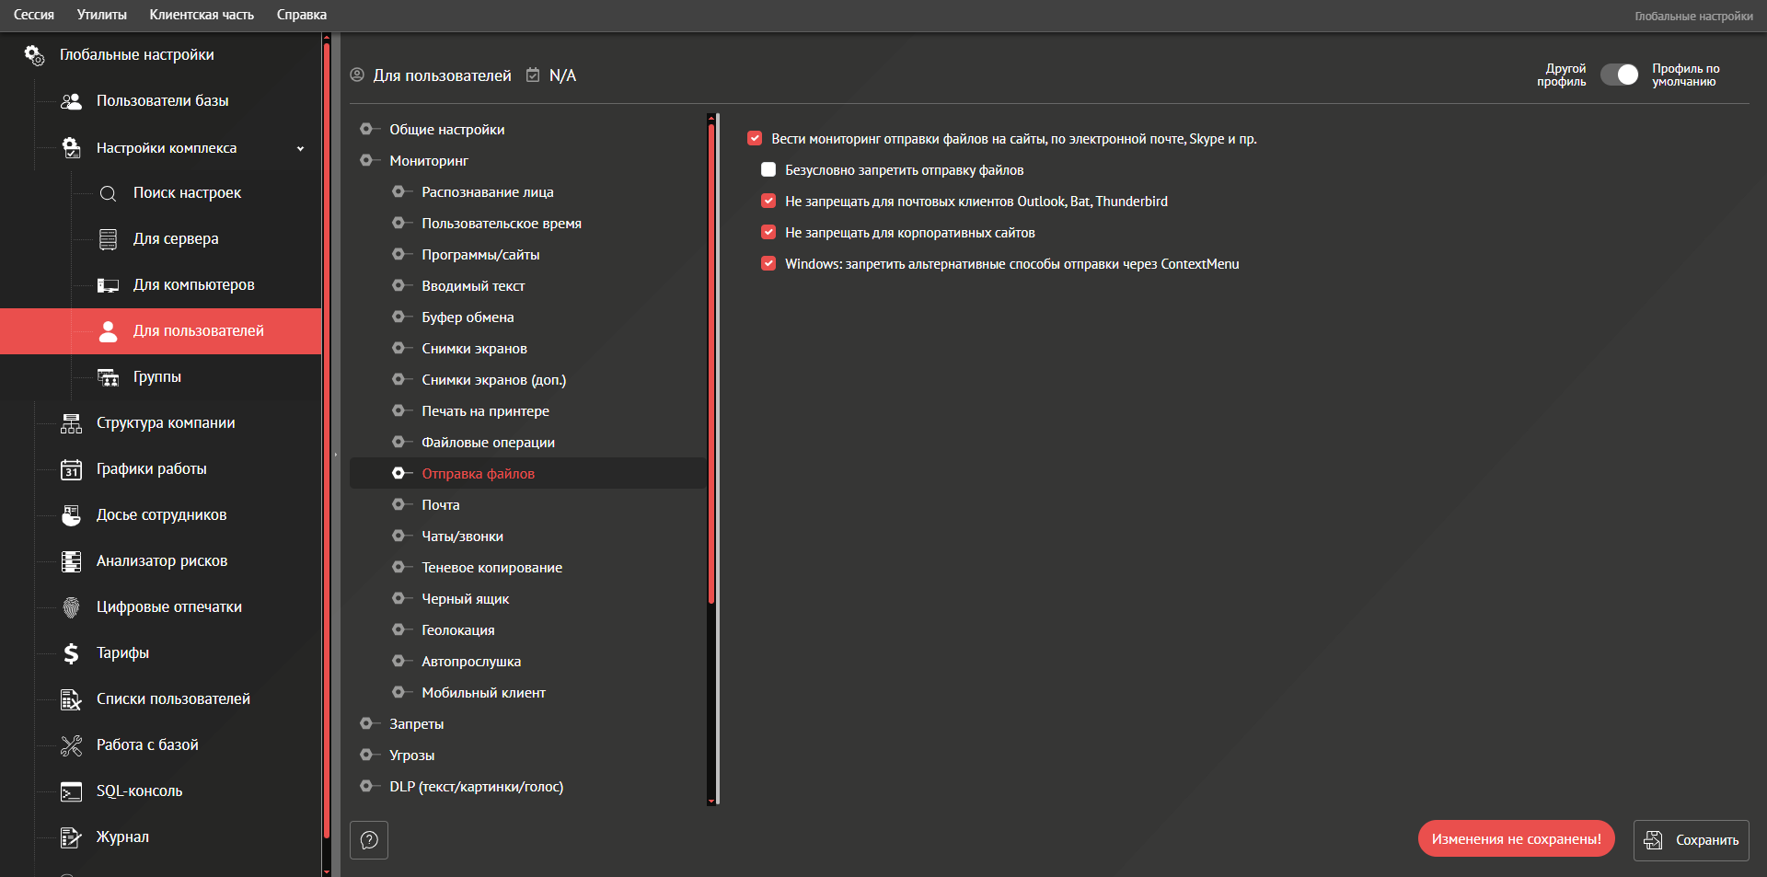This screenshot has width=1767, height=877.
Task: Open Тарифы via the dollar icon
Action: 71,653
